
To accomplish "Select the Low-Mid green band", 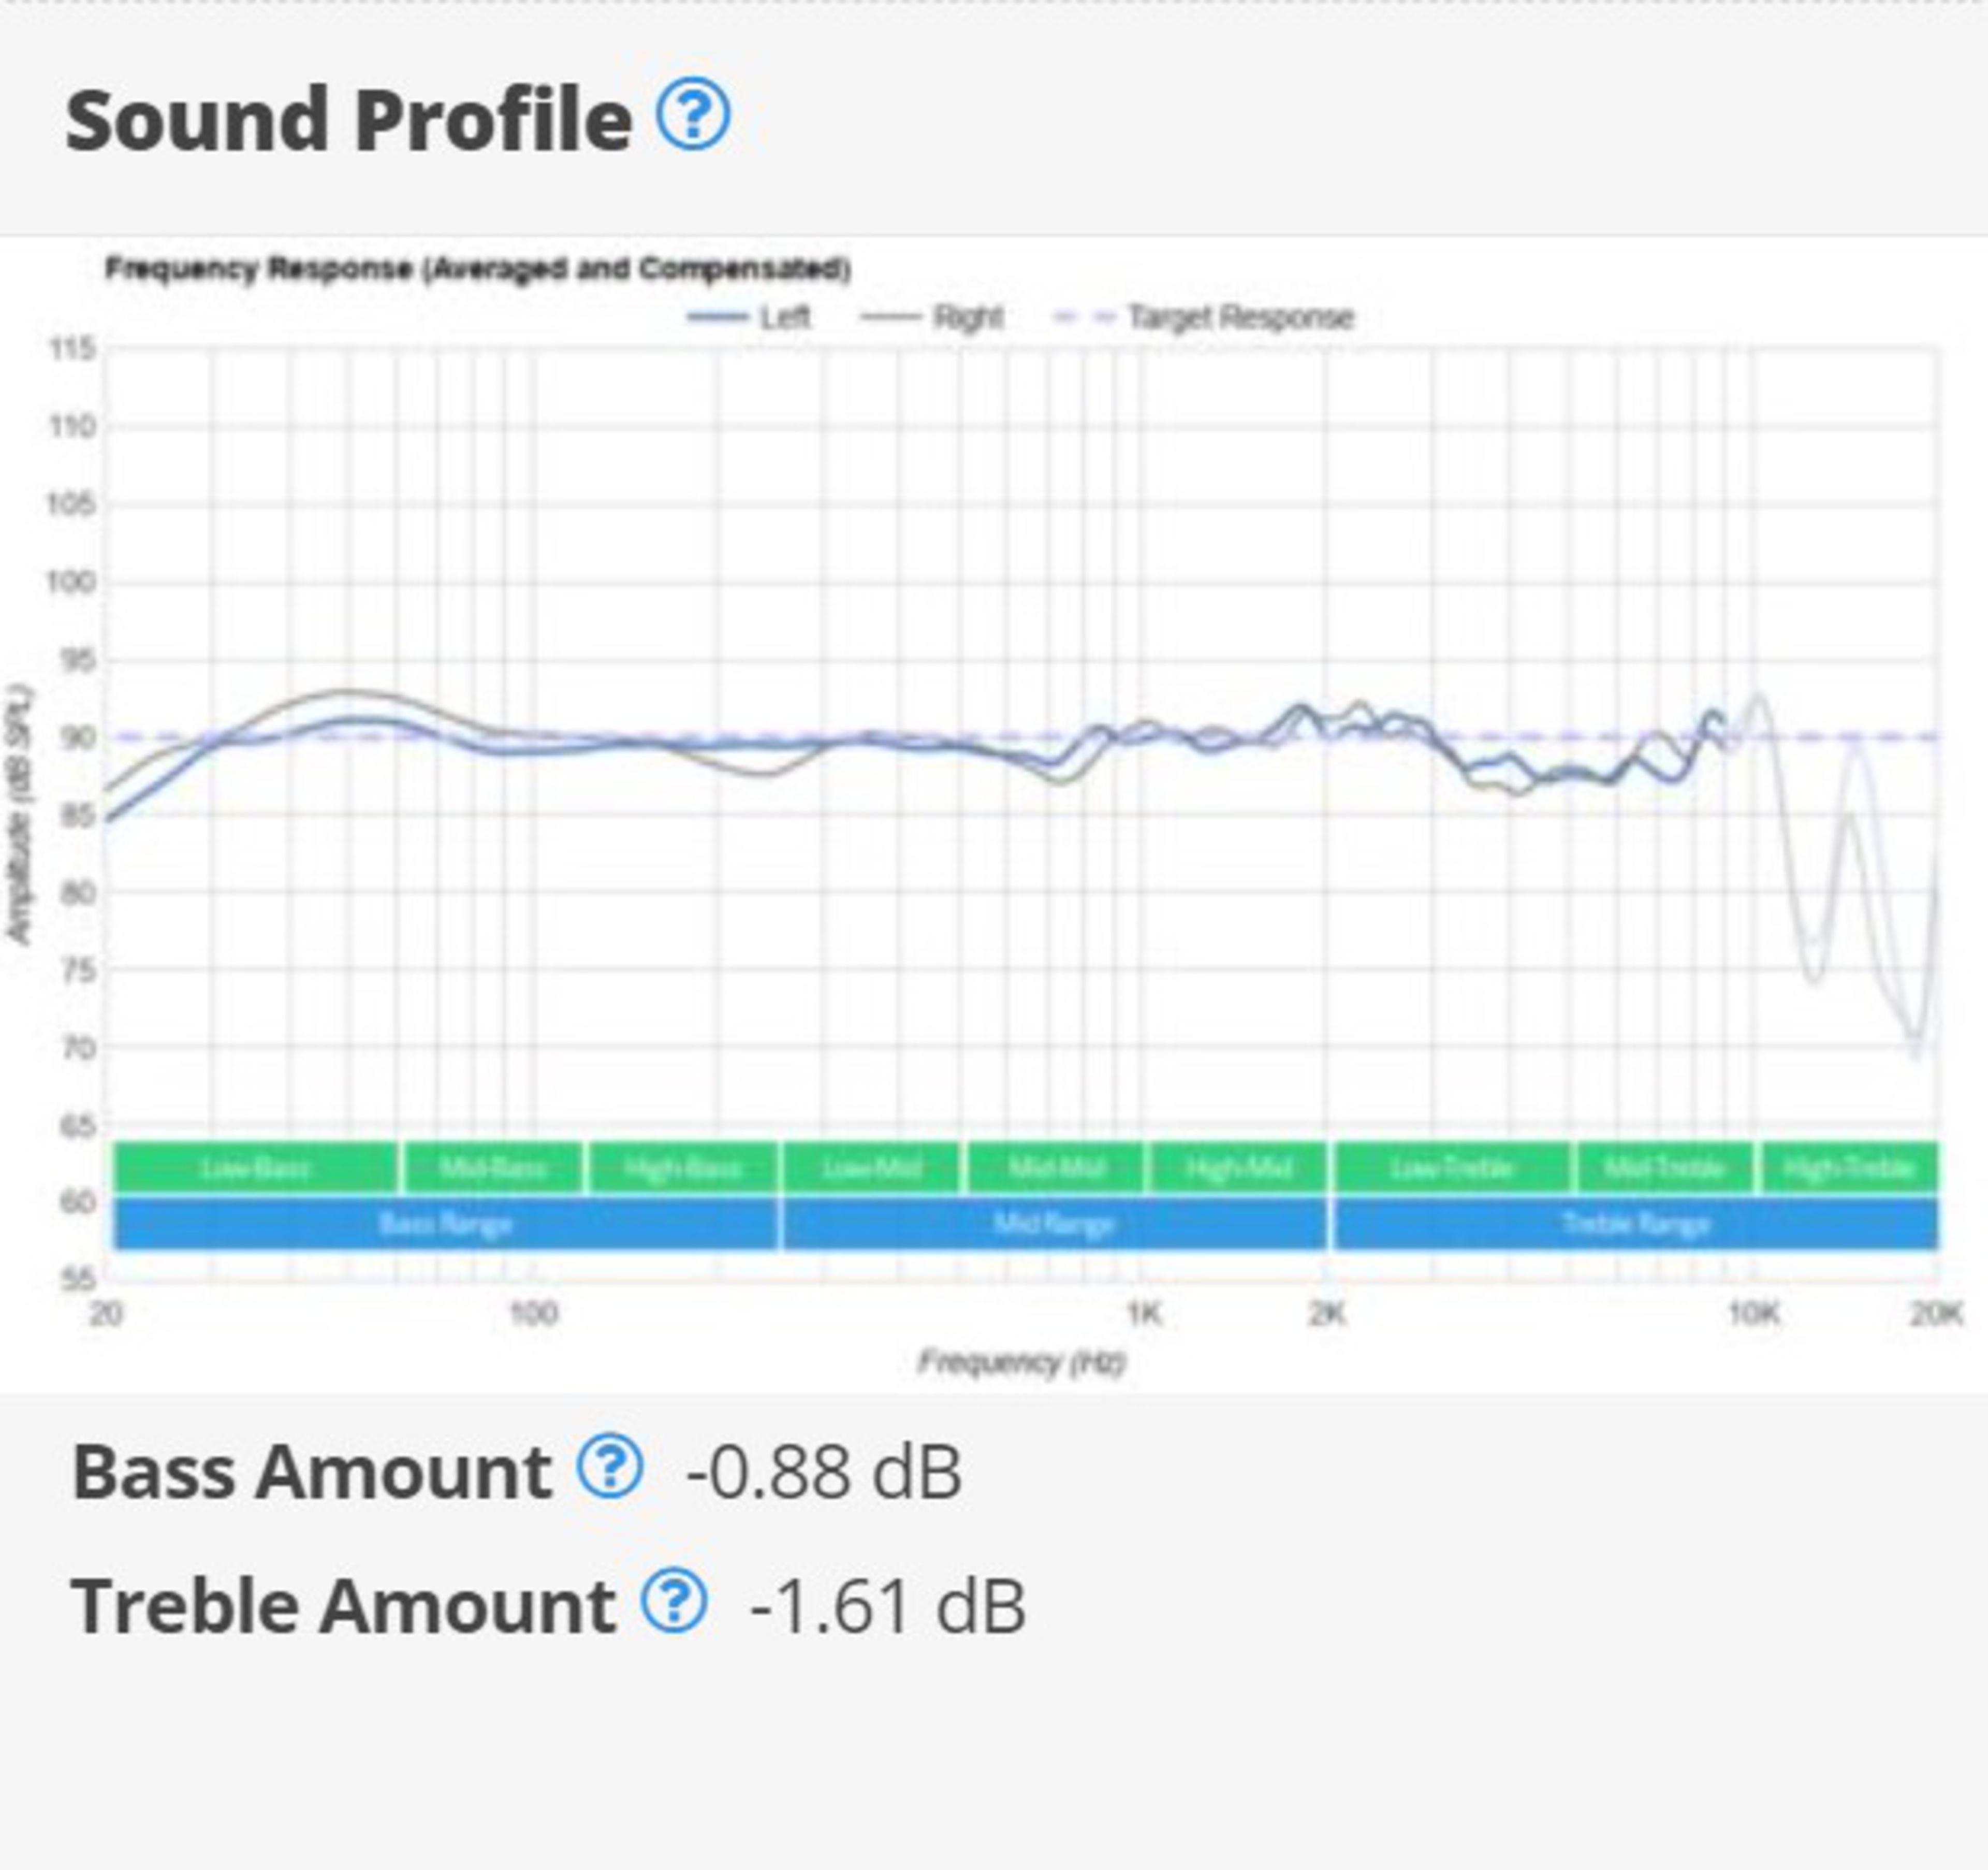I will (871, 1168).
